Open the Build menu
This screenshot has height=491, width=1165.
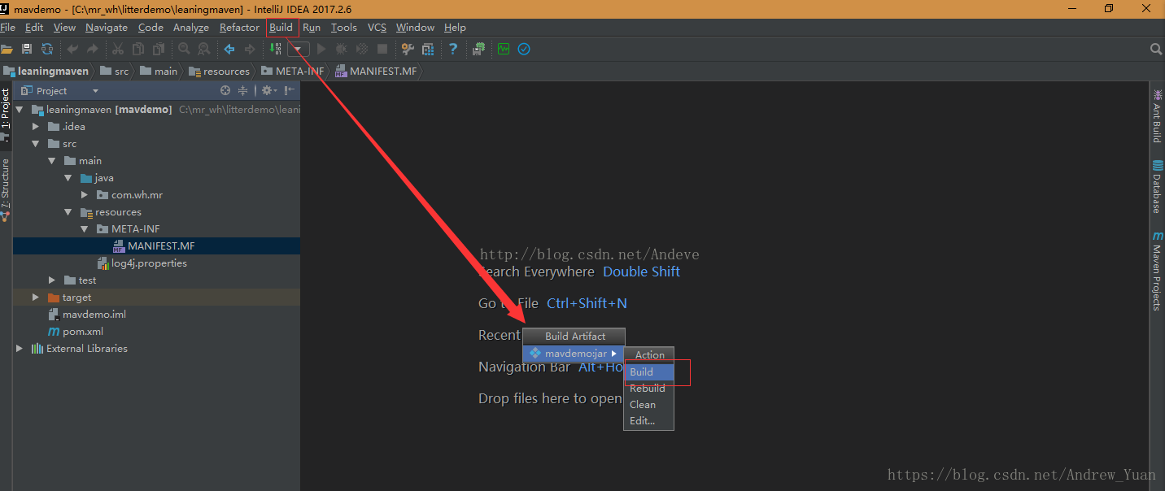click(281, 27)
